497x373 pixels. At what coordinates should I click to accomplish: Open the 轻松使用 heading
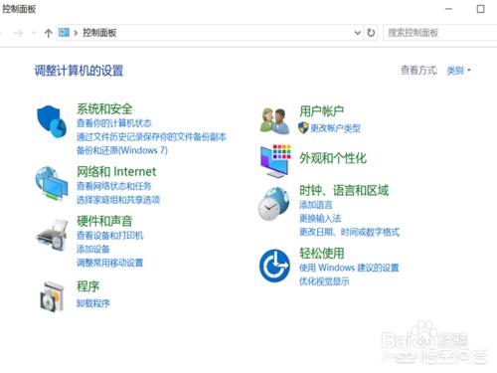tap(321, 253)
